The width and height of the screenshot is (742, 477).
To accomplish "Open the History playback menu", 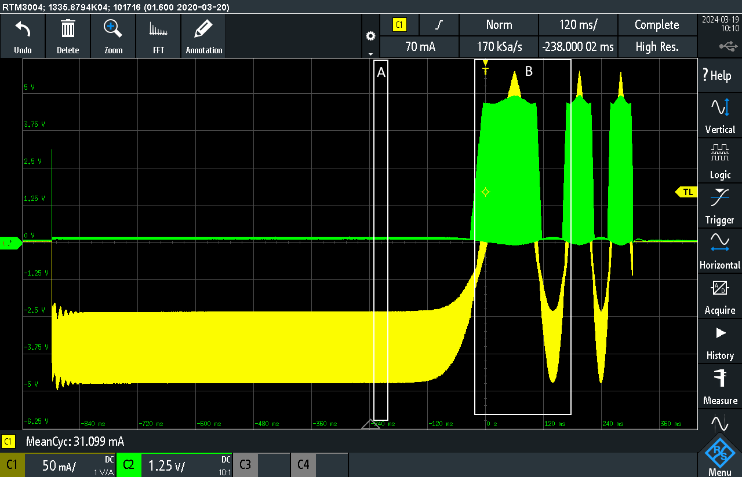I will click(719, 342).
